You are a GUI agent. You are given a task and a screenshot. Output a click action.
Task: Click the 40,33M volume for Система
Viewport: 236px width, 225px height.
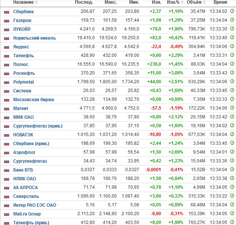pyautogui.click(x=198, y=91)
